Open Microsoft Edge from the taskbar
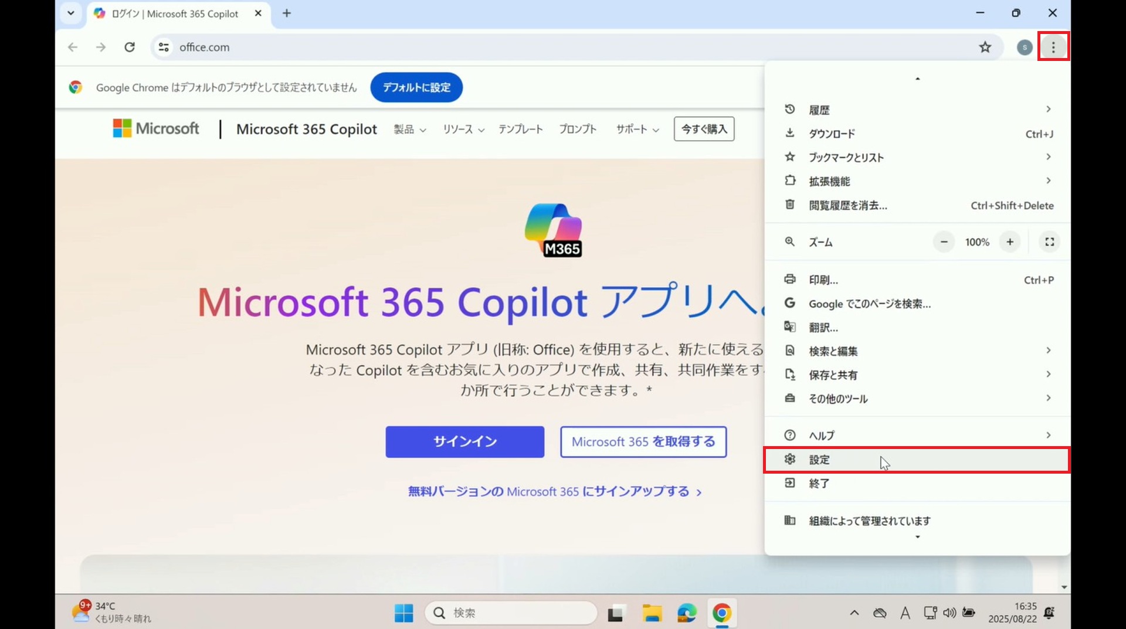The width and height of the screenshot is (1126, 629). [686, 613]
